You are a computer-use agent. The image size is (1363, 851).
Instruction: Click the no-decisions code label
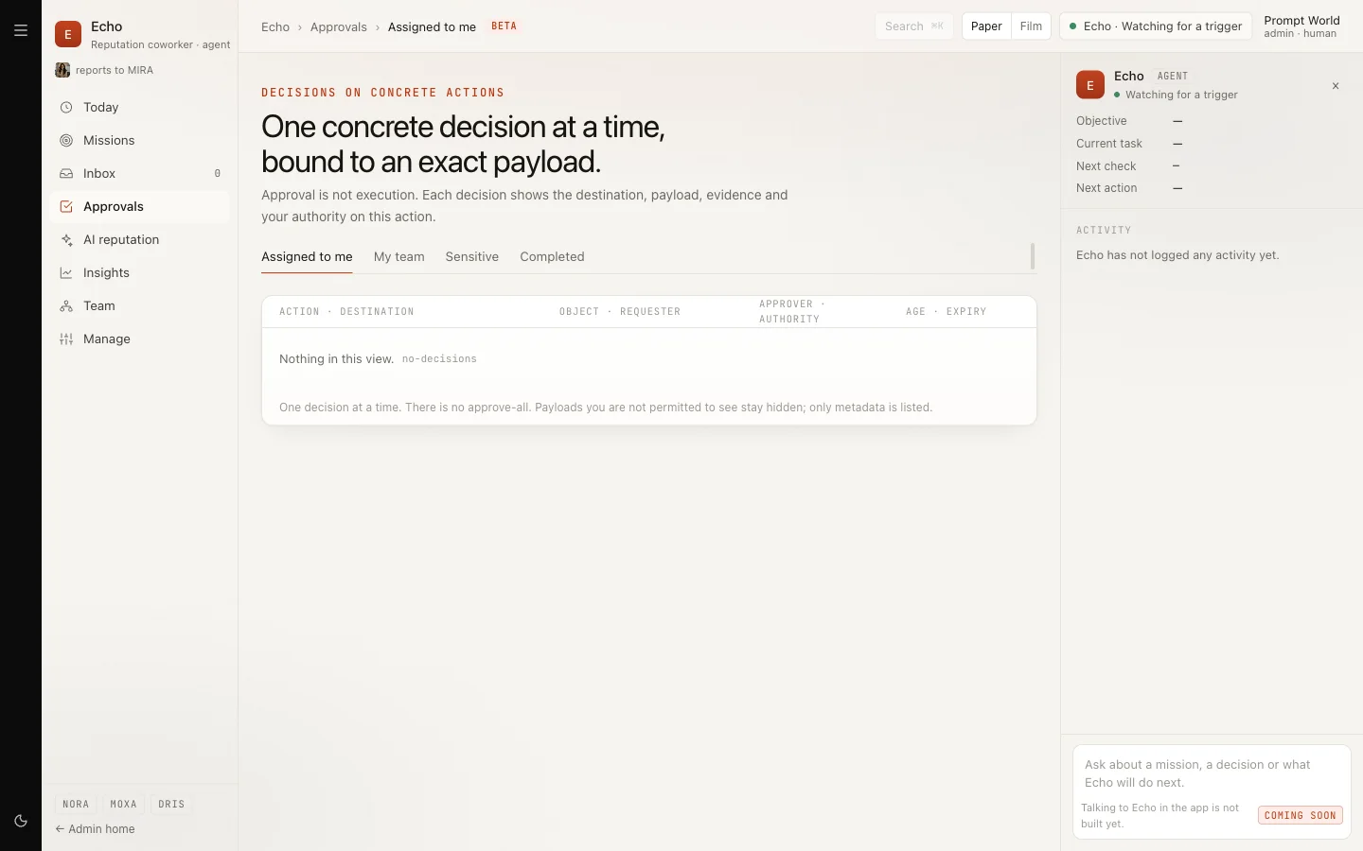click(x=439, y=359)
